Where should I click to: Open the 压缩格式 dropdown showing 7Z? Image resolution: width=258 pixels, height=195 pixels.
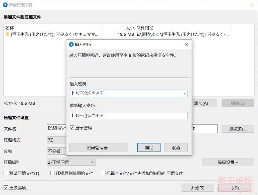coord(57,140)
